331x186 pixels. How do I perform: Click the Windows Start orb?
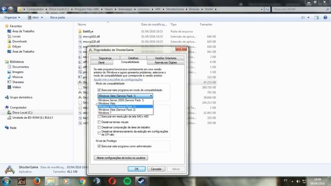pos(6,181)
